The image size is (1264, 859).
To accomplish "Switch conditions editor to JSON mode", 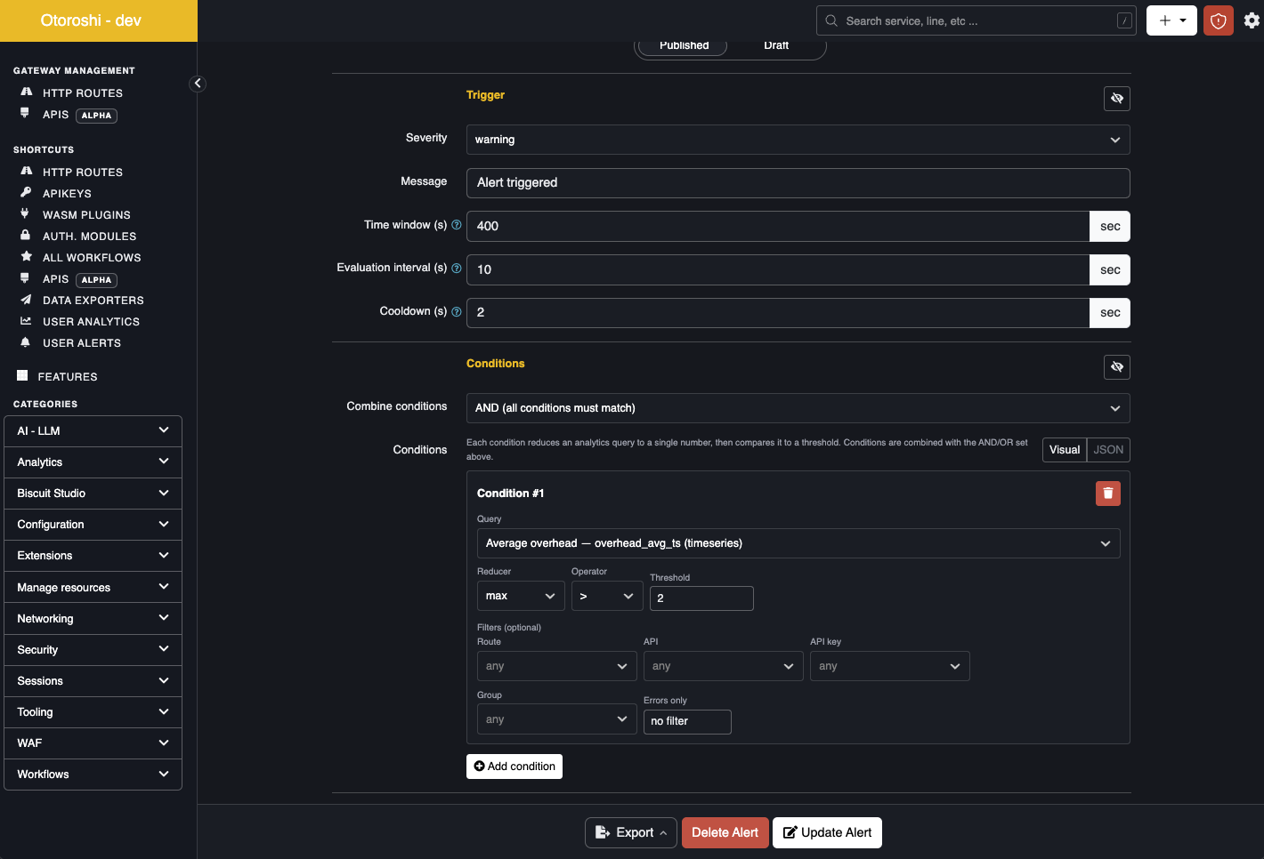I will 1108,450.
